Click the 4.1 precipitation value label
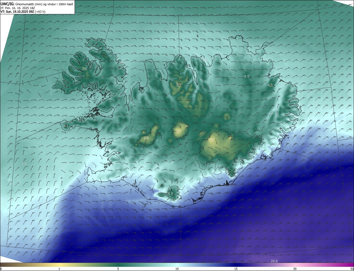Image resolution: width=354 pixels, height=271 pixels. (66, 126)
